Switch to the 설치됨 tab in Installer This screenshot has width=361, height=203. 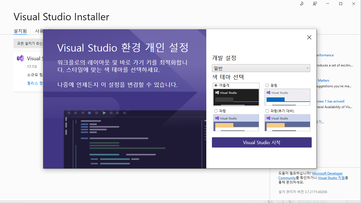tap(20, 31)
